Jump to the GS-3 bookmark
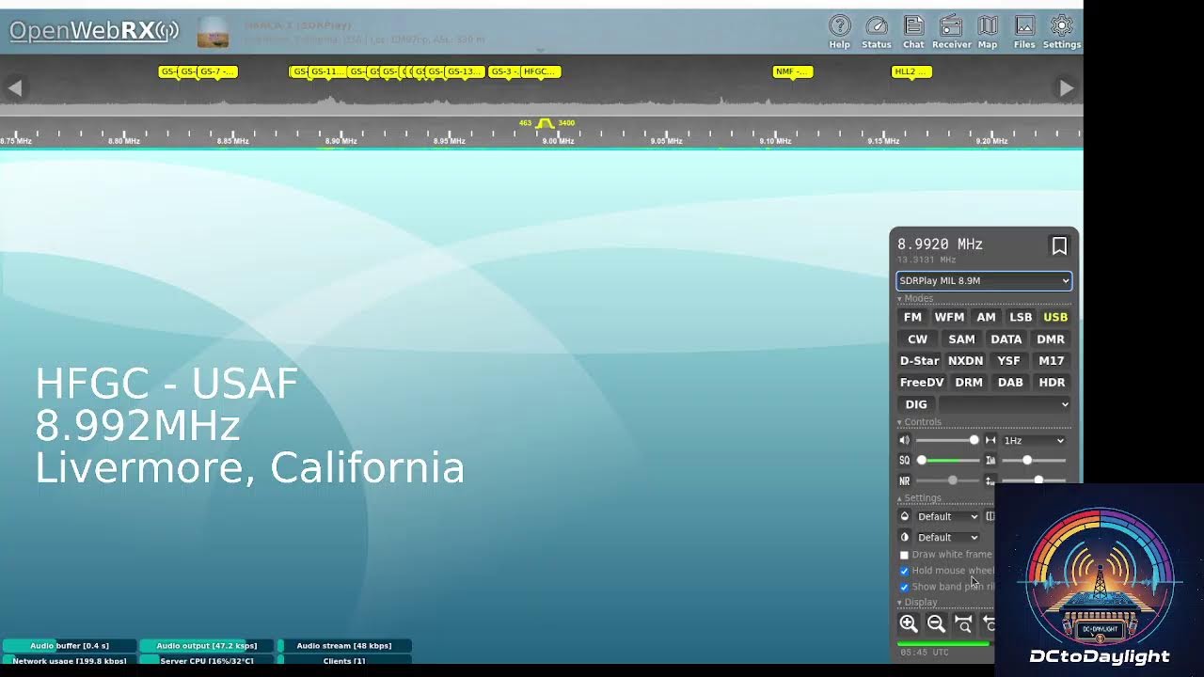This screenshot has width=1204, height=677. [x=502, y=71]
